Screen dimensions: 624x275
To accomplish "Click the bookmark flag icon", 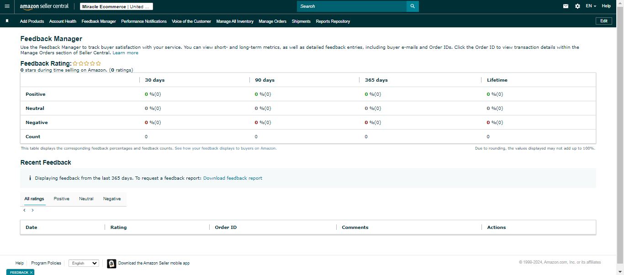I will point(7,21).
